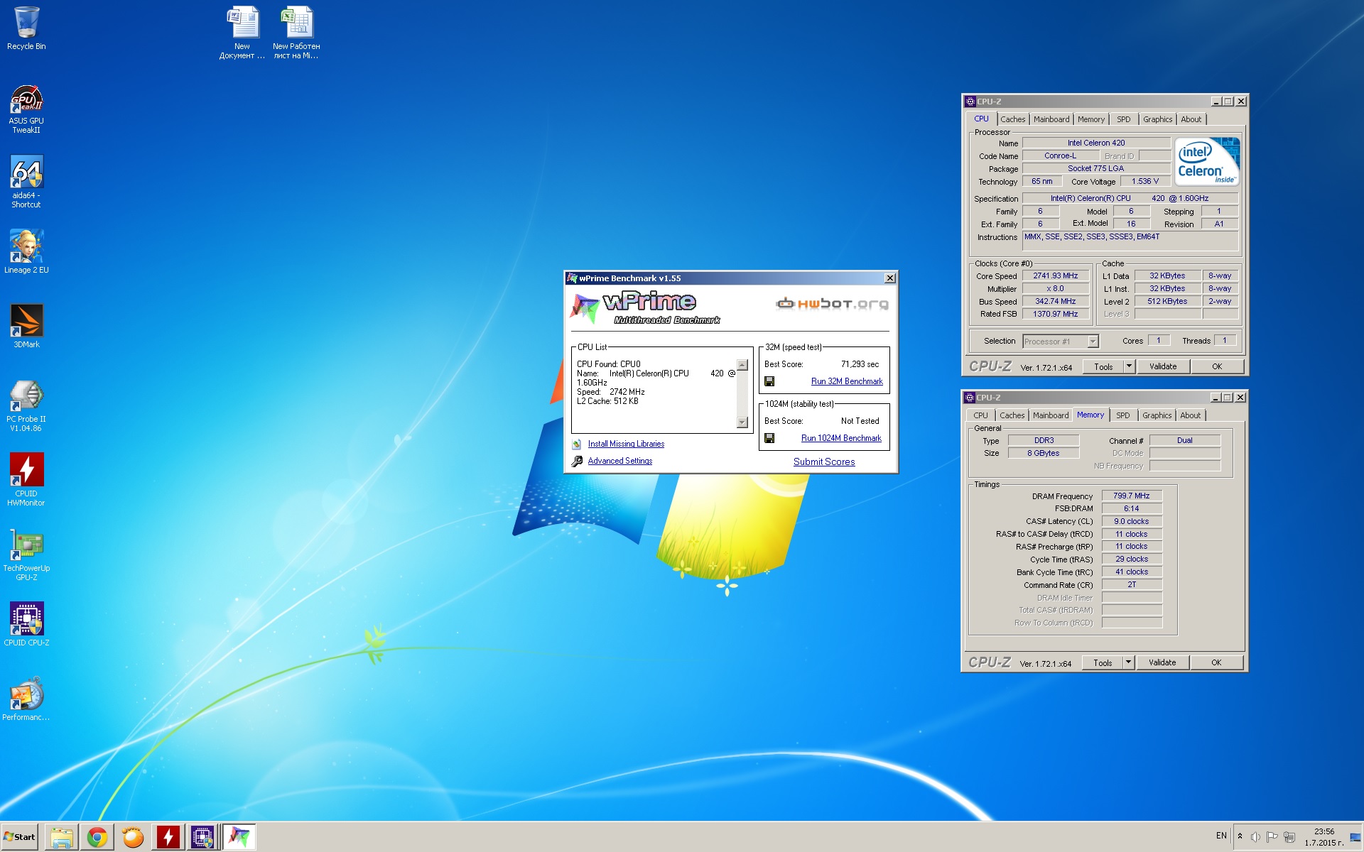Click the save icon beside Run 32M Benchmark
Image resolution: width=1364 pixels, height=852 pixels.
(x=769, y=381)
